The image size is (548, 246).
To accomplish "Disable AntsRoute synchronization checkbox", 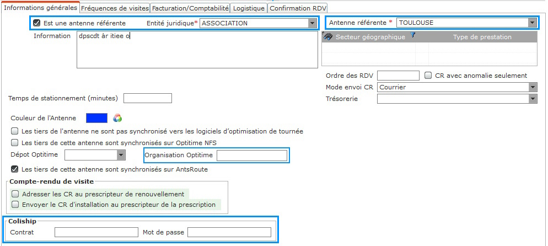I will point(15,169).
